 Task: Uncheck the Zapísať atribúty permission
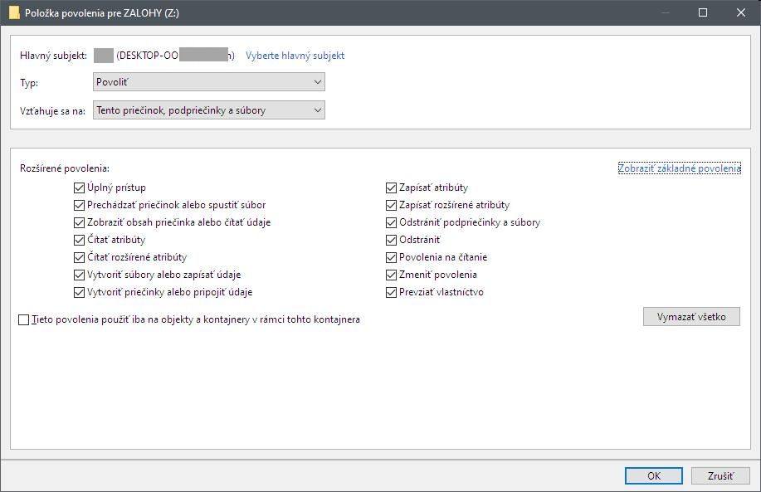tap(391, 188)
